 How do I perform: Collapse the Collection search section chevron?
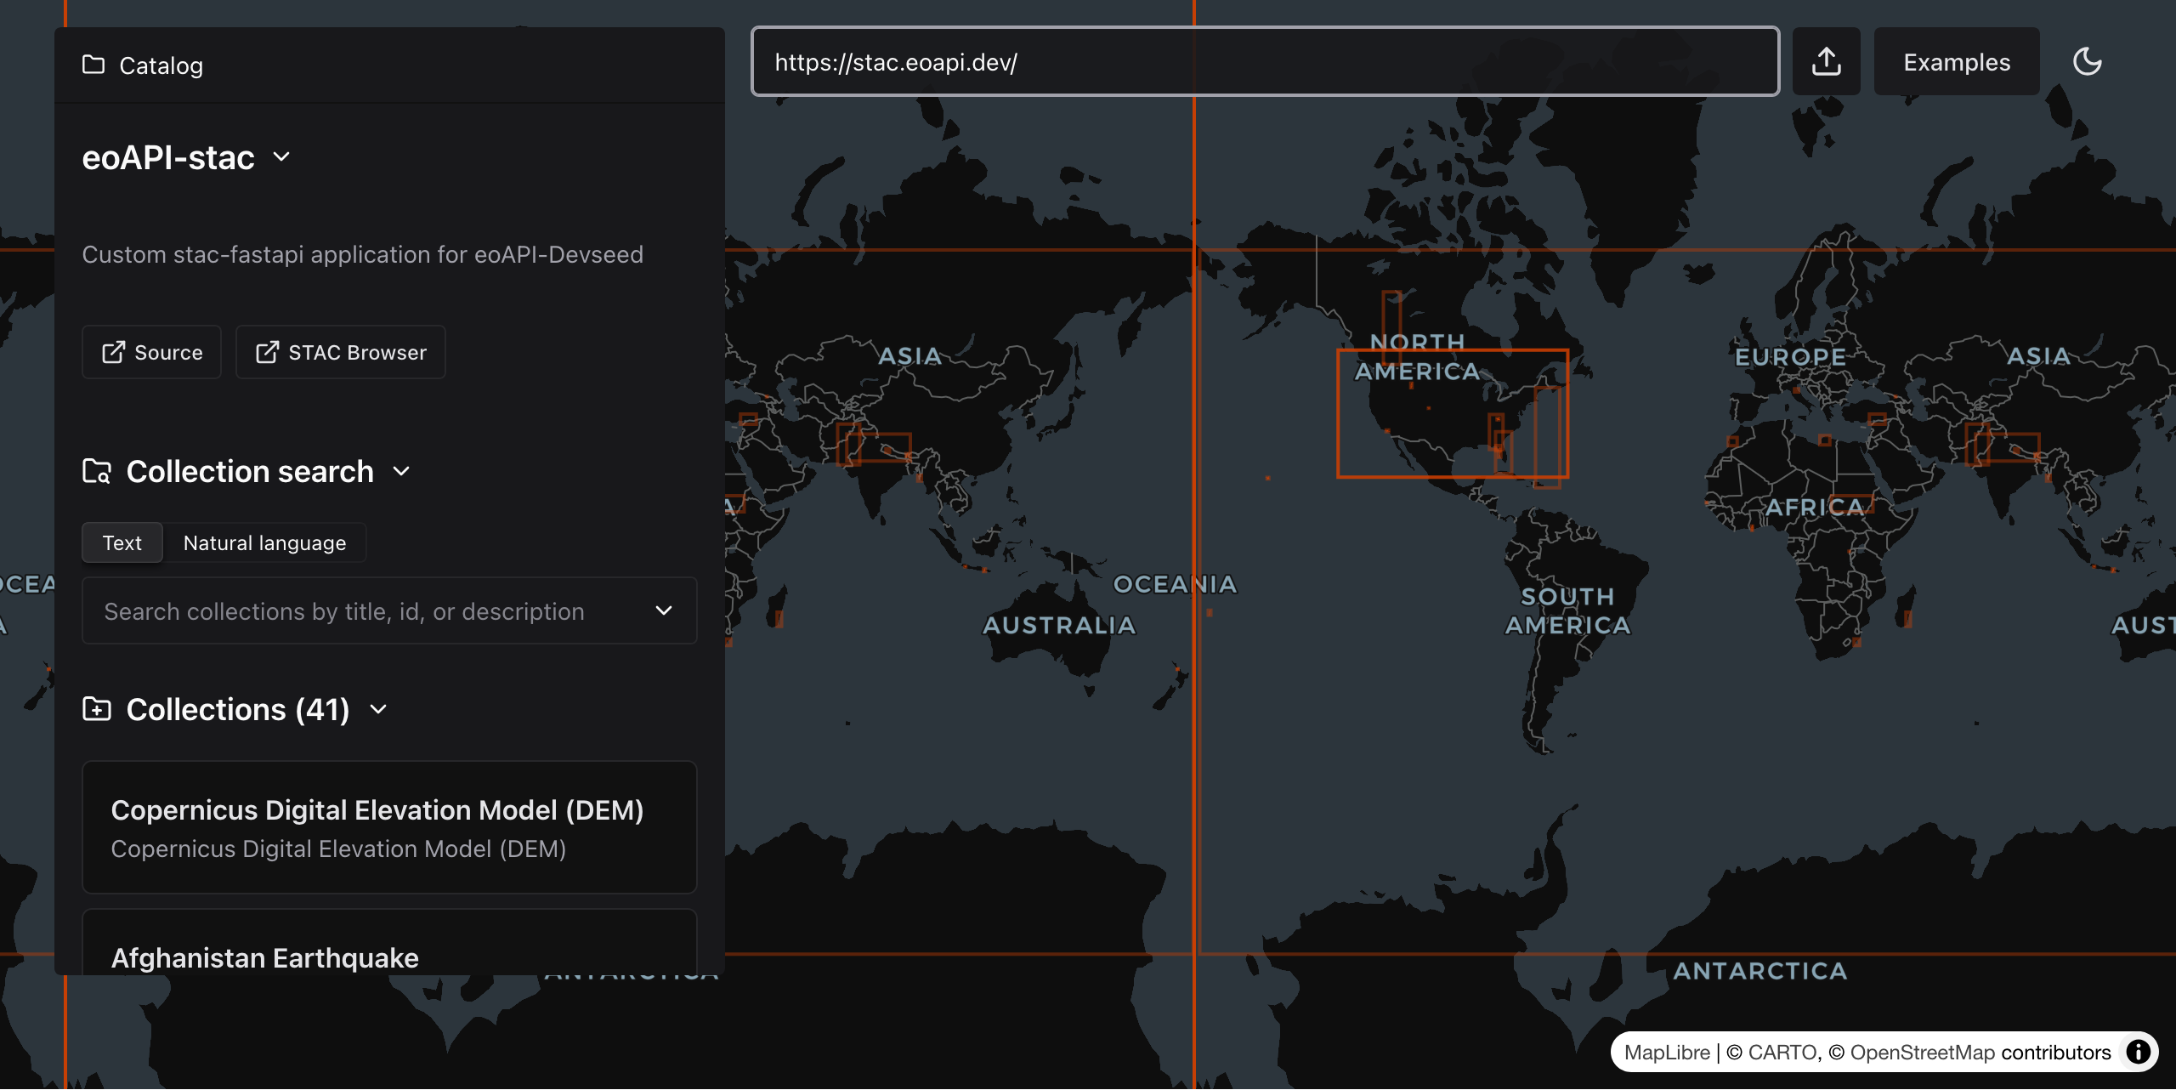point(401,471)
